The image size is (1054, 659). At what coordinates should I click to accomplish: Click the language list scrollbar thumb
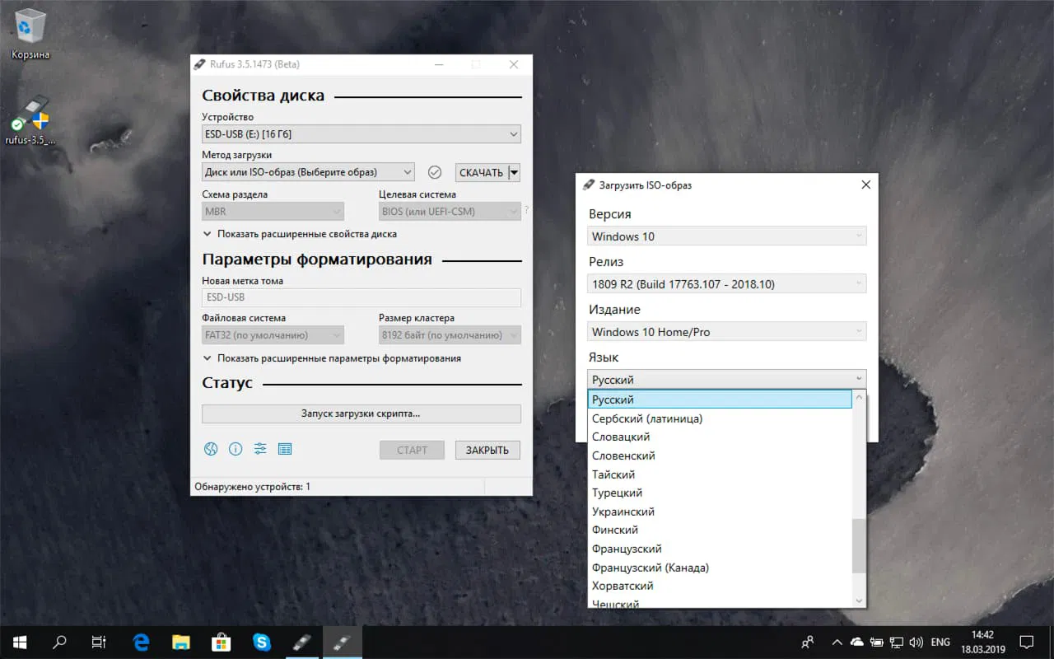click(x=859, y=546)
